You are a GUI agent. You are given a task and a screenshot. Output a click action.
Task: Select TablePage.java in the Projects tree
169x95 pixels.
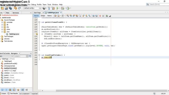[x=14, y=34]
